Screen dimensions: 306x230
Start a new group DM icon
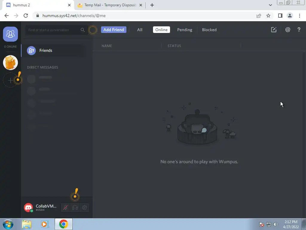tap(274, 30)
